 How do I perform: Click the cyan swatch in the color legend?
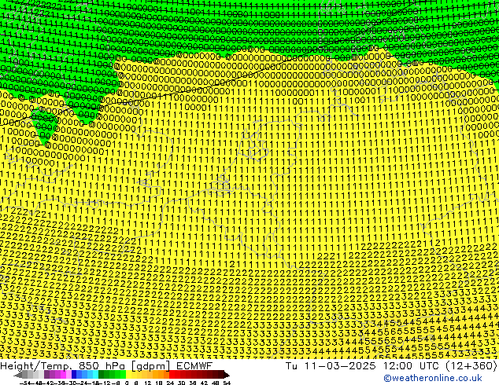click(95, 376)
